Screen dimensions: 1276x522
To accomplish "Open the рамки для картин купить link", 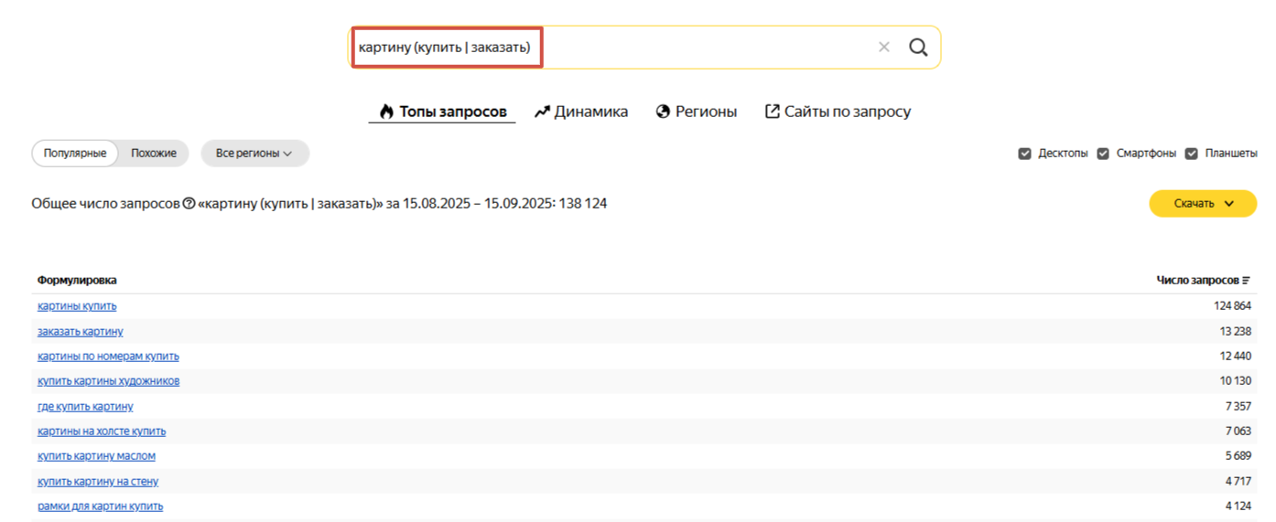I will click(x=101, y=506).
